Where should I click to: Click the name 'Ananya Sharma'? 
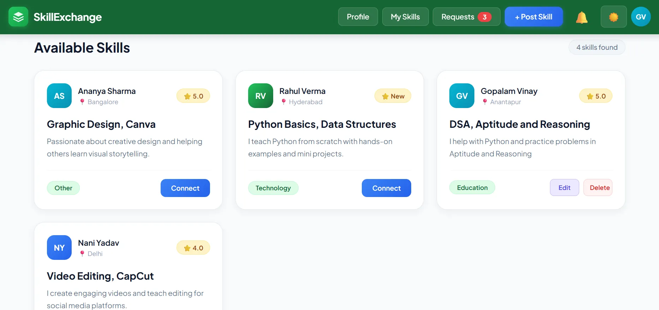pyautogui.click(x=107, y=91)
